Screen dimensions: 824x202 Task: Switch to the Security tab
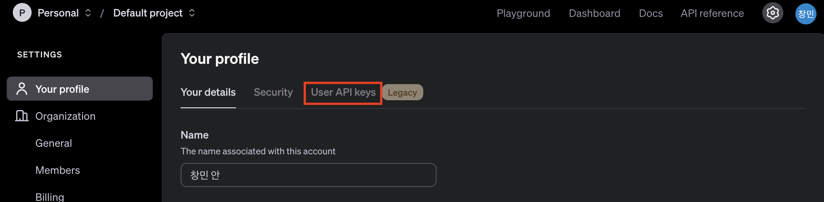click(273, 92)
